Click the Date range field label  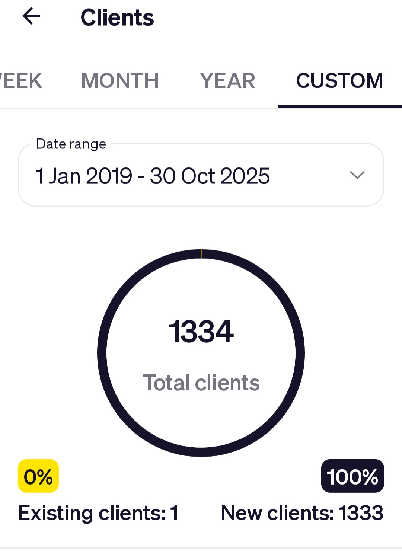[x=71, y=144]
